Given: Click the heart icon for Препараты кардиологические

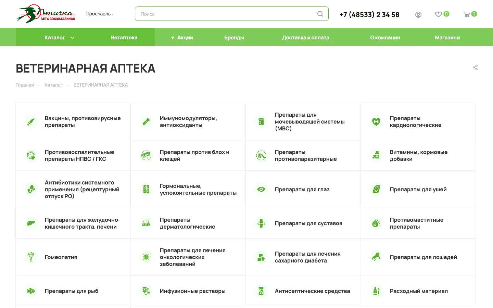Looking at the screenshot, I should point(376,121).
